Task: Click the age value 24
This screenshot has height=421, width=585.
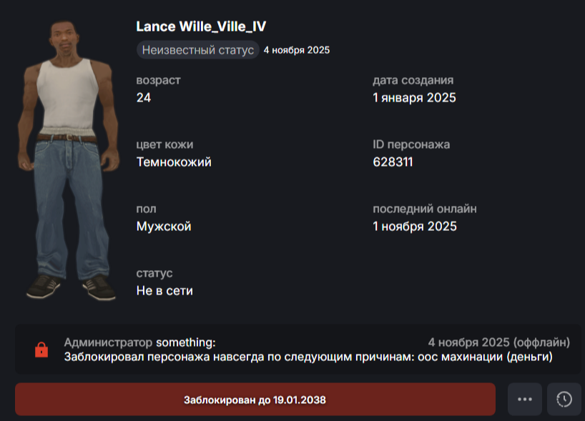Action: [x=144, y=98]
